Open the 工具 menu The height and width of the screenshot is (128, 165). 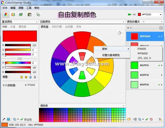point(29,8)
